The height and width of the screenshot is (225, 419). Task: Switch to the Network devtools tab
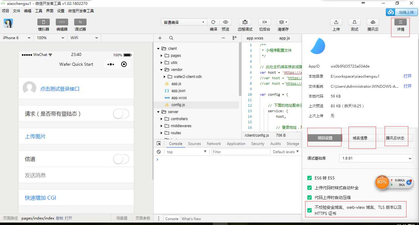[x=214, y=144]
